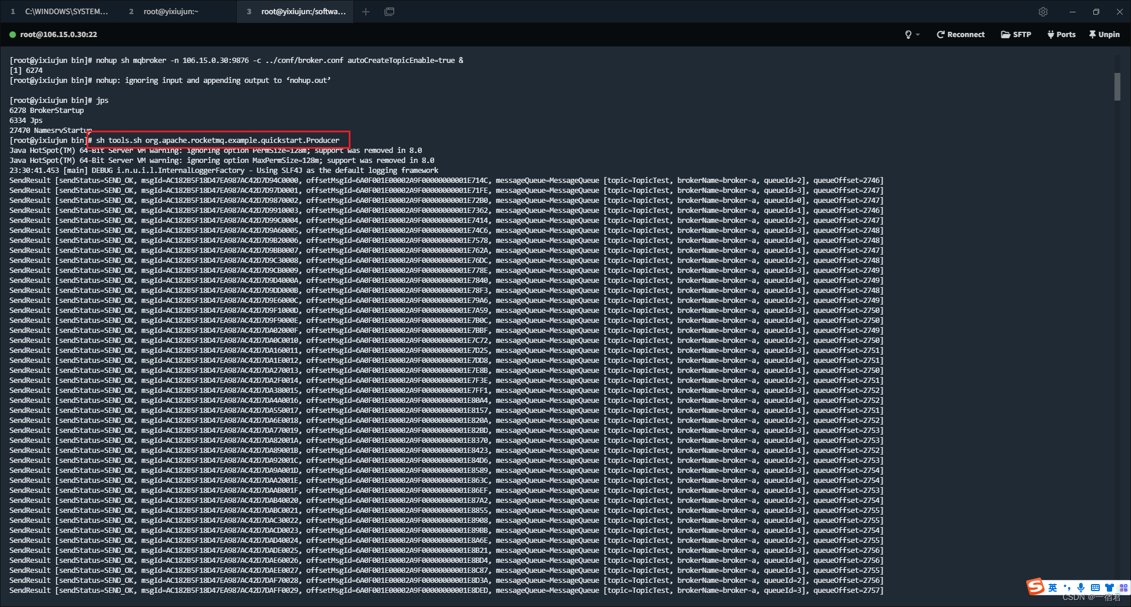Click the sh tools.sh Producer command

[x=218, y=140]
